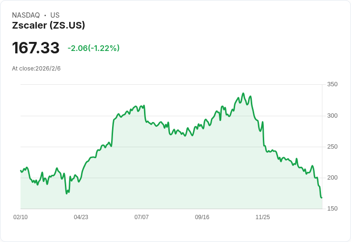Select the 09/16 date on x-axis

202,217
